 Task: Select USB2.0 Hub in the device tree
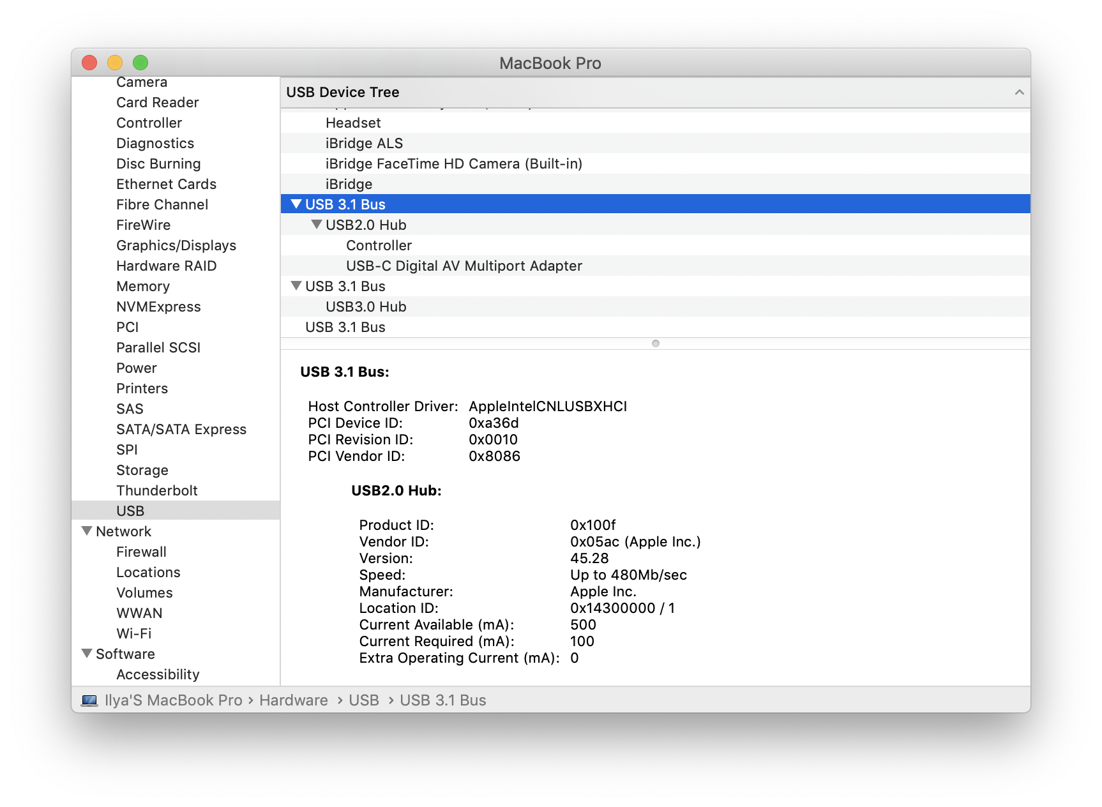coord(656,225)
